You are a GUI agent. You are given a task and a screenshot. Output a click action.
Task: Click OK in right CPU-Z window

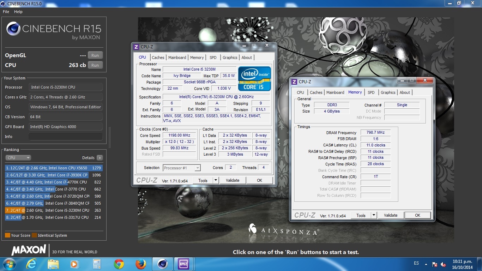(417, 215)
